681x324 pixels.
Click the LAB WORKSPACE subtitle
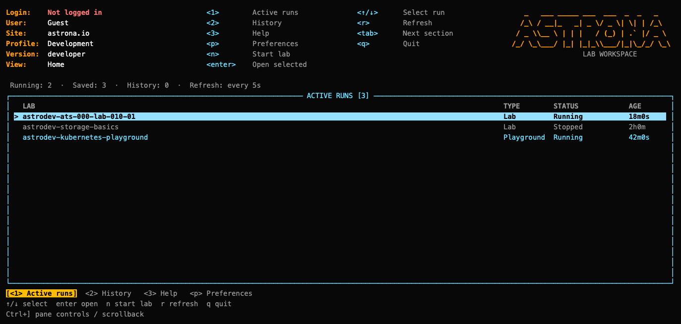(x=610, y=54)
